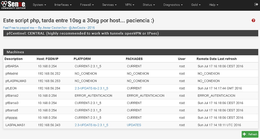Image resolution: width=260 pixels, height=139 pixels.
Task: Click LASPALMAS1's date Sun Jul 17 14:18:11 UTC 2016
Action: coord(219,125)
